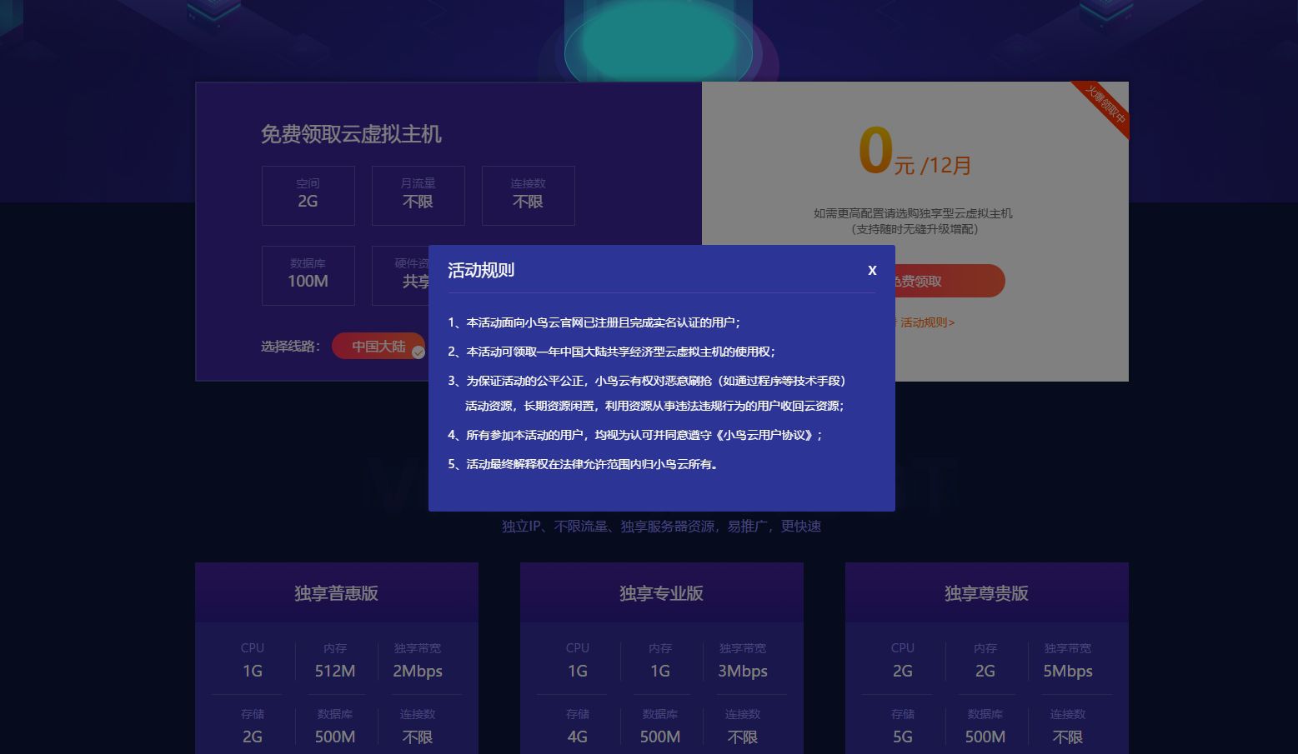Close the 活动规则 popup dialog
1298x754 pixels.
tap(872, 270)
